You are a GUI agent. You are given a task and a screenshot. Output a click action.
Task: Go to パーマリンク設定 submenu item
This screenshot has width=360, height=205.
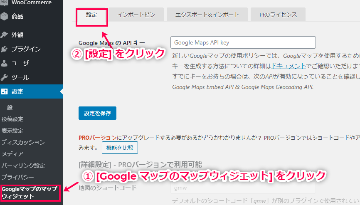click(23, 165)
